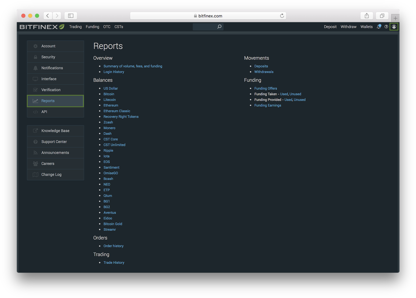Click the search magnifier icon

tap(219, 27)
